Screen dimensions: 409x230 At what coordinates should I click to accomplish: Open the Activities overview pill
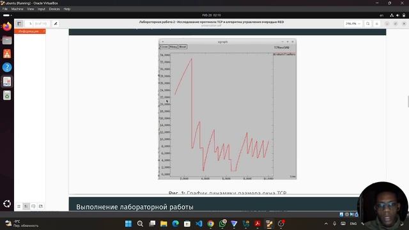coord(7,15)
